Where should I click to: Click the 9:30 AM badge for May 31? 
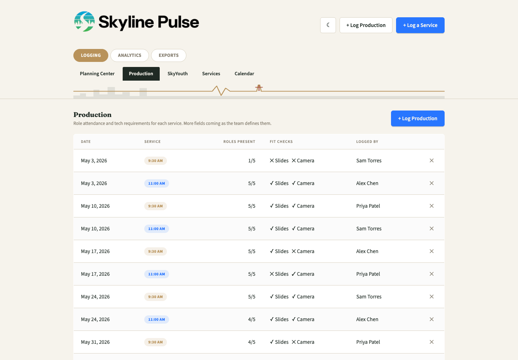(155, 342)
